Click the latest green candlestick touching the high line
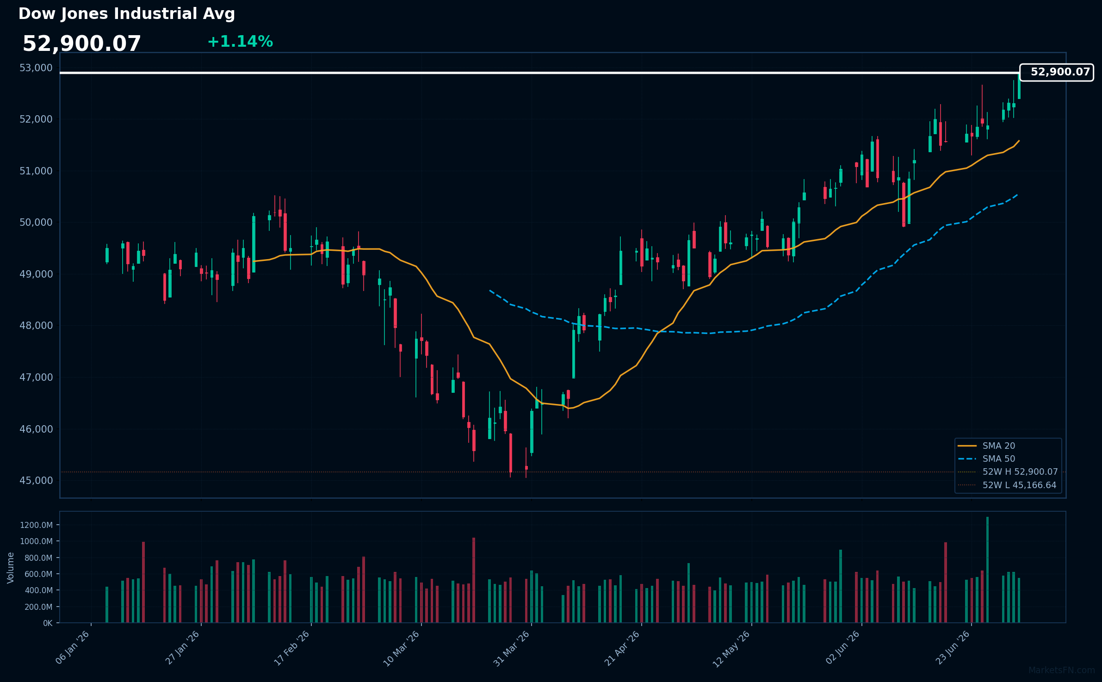The width and height of the screenshot is (1102, 682). 1019,85
